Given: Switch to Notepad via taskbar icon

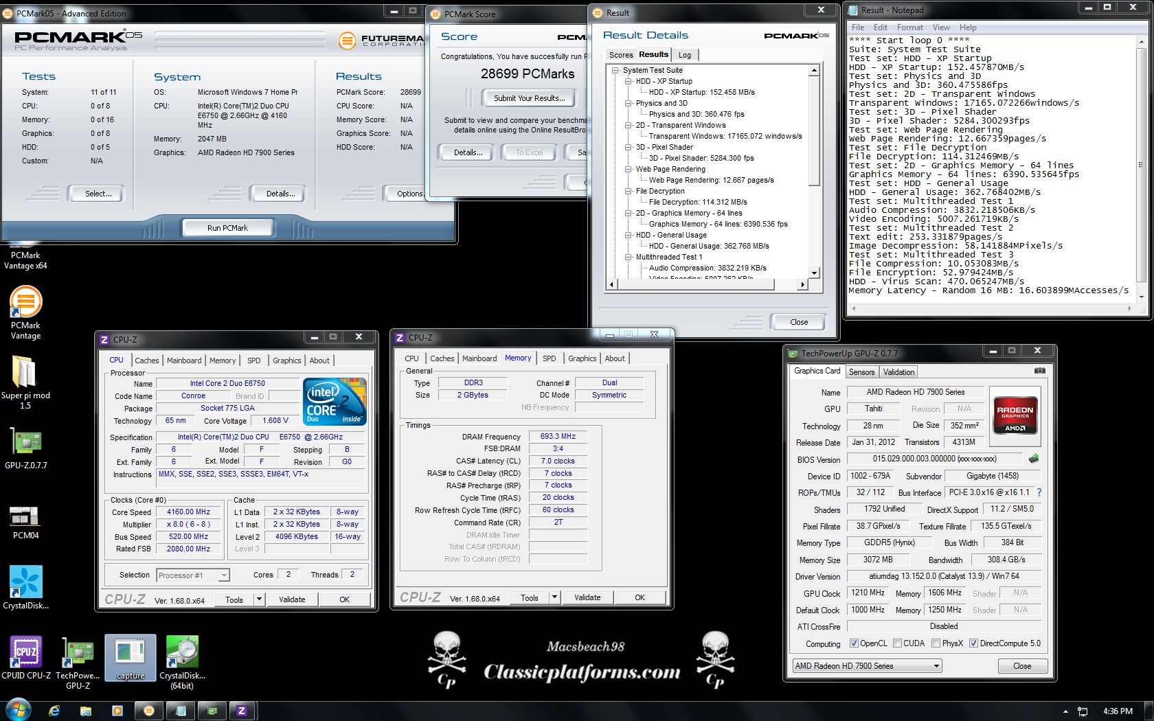Looking at the screenshot, I should 180,711.
